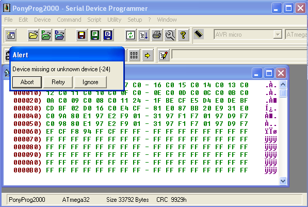308x207 pixels.
Task: Click hex byte CD in row 000030
Action: 50,108
